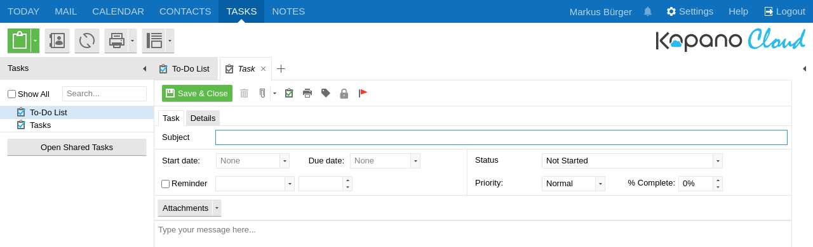This screenshot has width=813, height=247.
Task: Mark task complete with checkmark icon
Action: 289,93
